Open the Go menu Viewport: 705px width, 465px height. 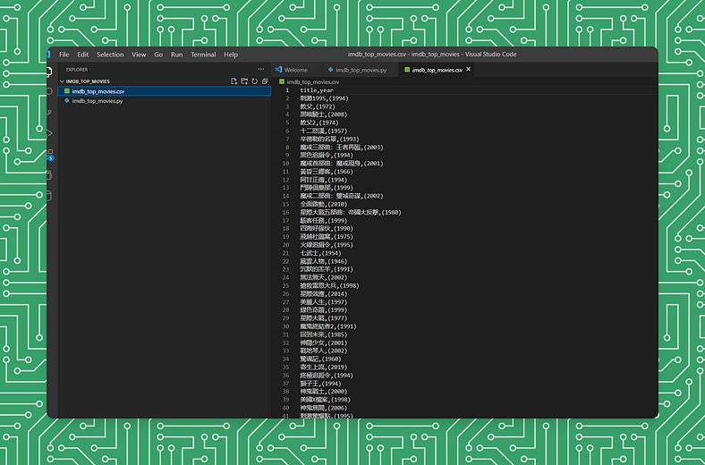point(158,55)
